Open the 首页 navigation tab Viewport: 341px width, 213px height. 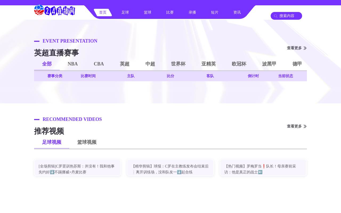103,13
